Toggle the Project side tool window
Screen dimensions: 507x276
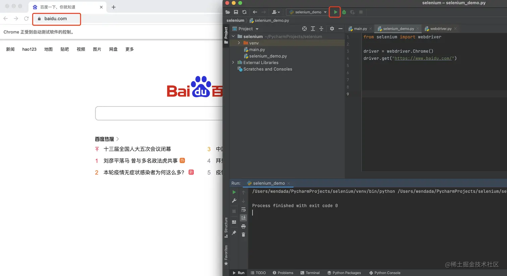226,35
